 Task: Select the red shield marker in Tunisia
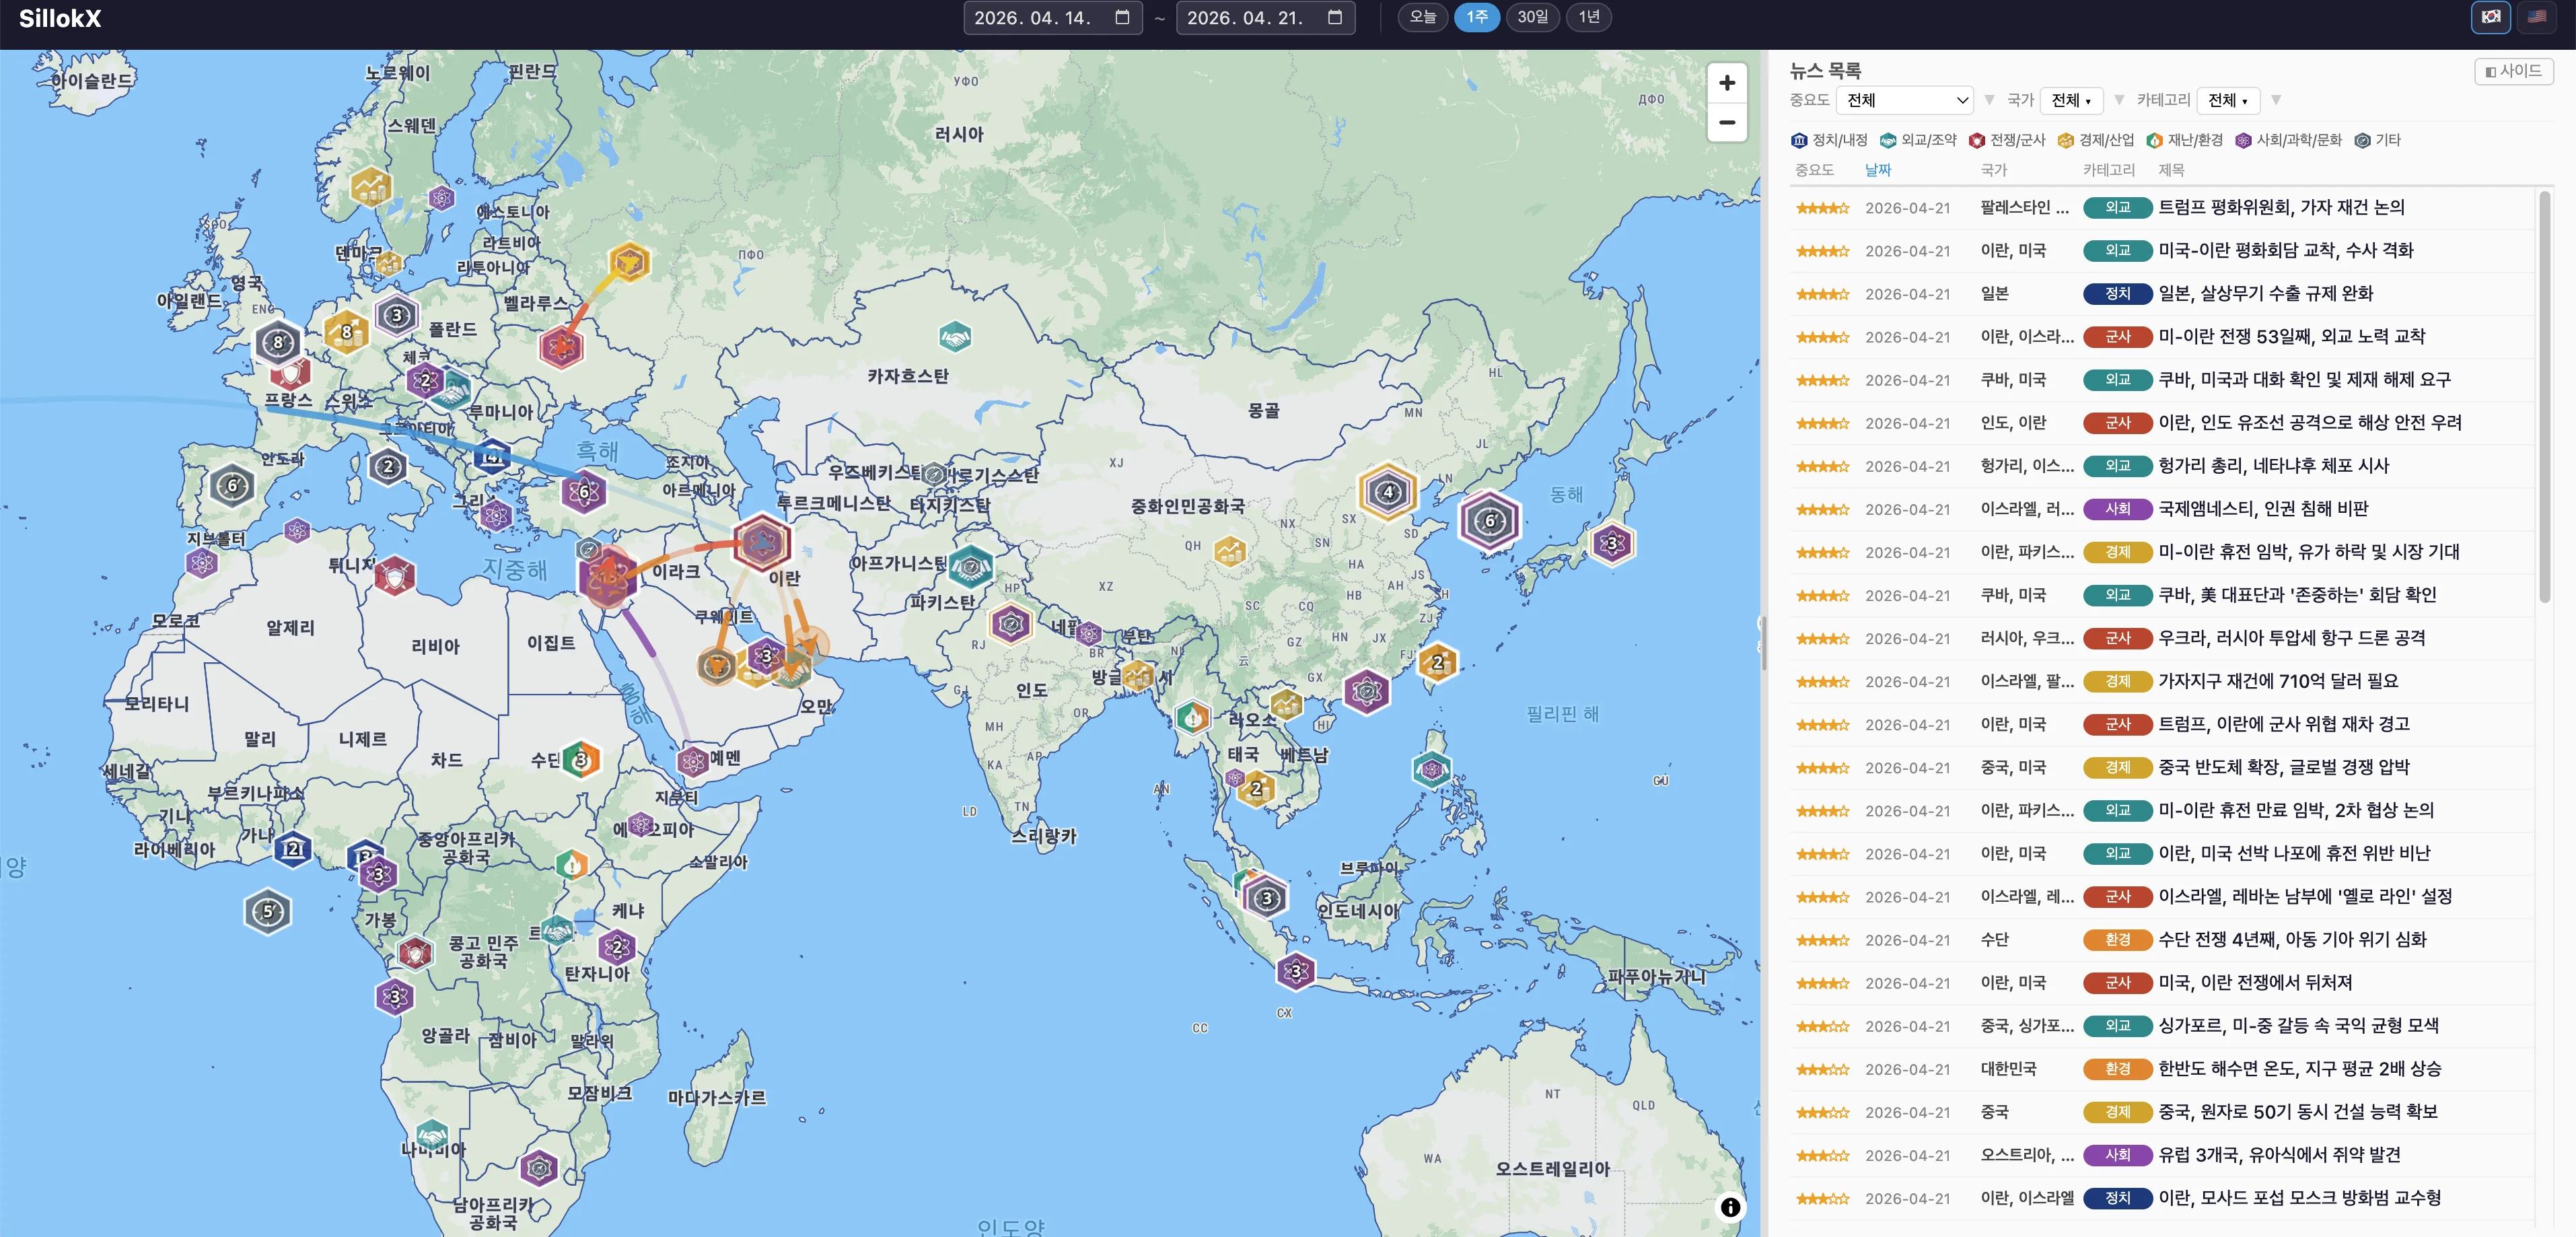[395, 576]
